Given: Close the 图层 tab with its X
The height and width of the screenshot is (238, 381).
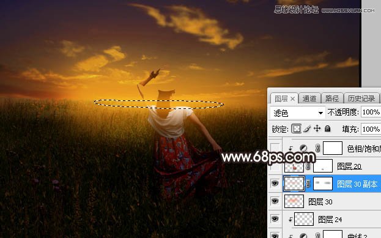Looking at the screenshot, I should tap(292, 99).
